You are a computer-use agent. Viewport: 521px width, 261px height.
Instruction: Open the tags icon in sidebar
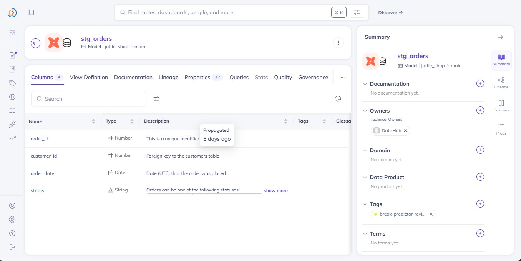12,83
